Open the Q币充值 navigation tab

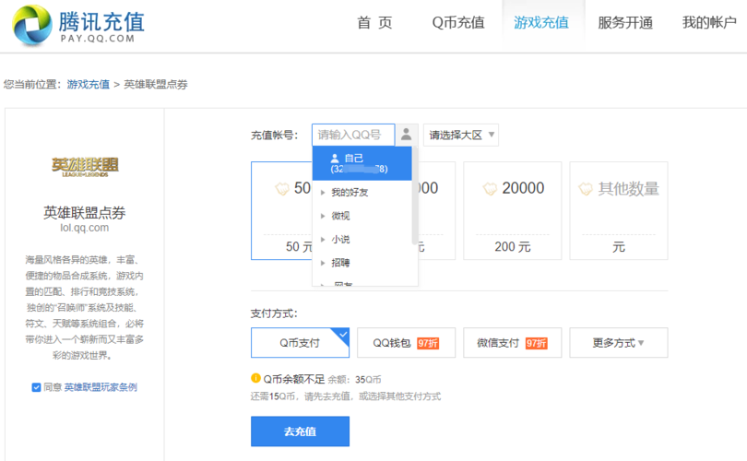click(x=458, y=22)
